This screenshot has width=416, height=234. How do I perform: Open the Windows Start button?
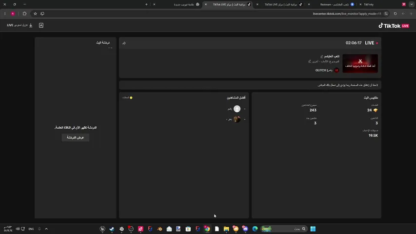313,229
